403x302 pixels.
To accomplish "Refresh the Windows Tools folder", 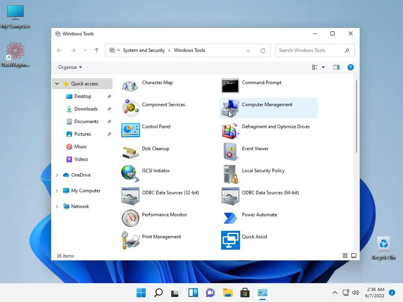I will (263, 51).
